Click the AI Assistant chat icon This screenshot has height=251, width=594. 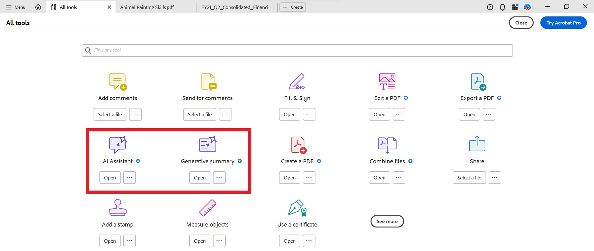point(118,144)
